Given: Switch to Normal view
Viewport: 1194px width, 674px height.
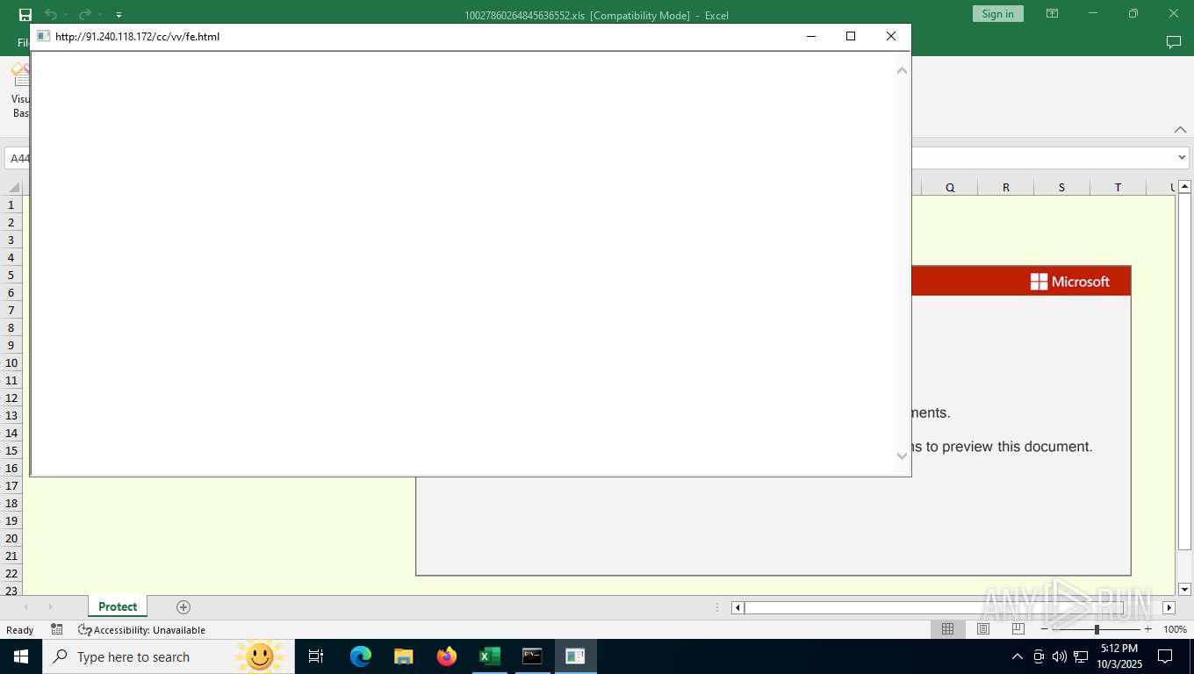Looking at the screenshot, I should coord(947,629).
